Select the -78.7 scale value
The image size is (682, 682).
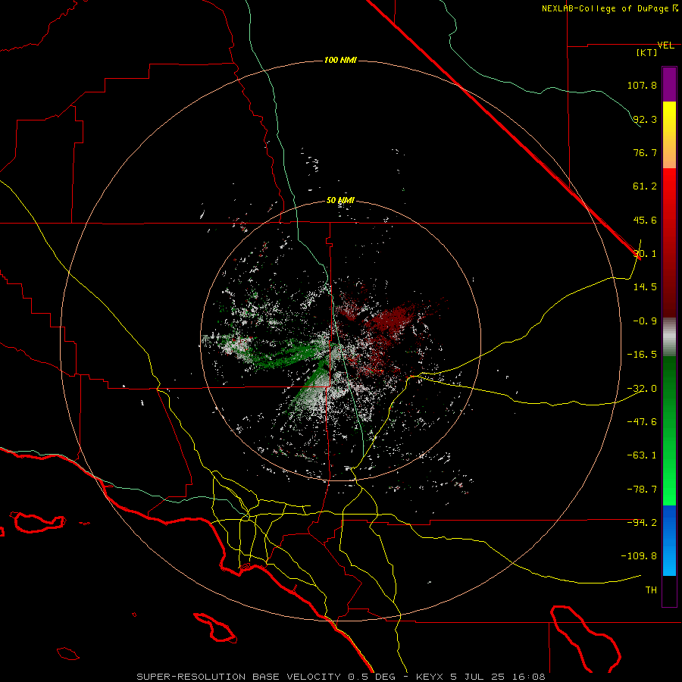[642, 490]
